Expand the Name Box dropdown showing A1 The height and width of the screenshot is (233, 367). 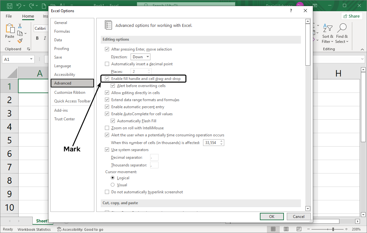coord(31,59)
